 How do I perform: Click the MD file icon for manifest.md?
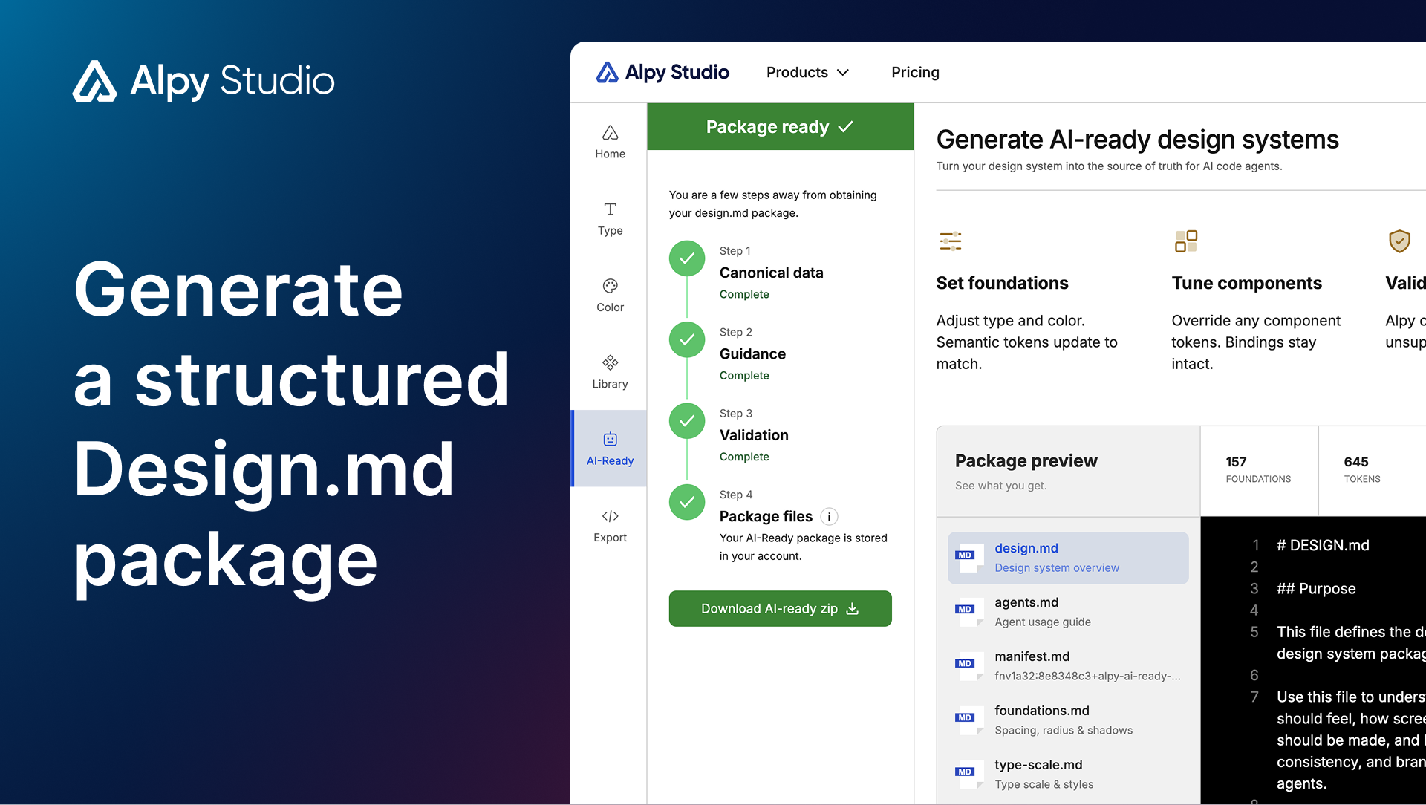970,666
